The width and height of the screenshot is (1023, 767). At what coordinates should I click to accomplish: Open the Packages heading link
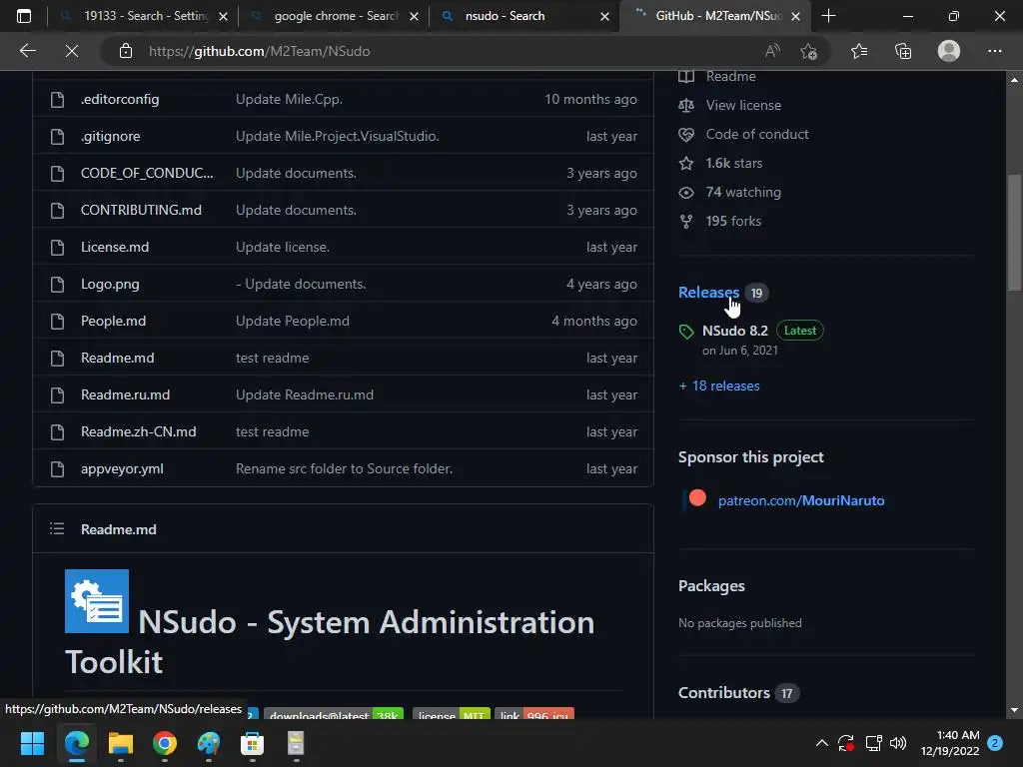(711, 585)
